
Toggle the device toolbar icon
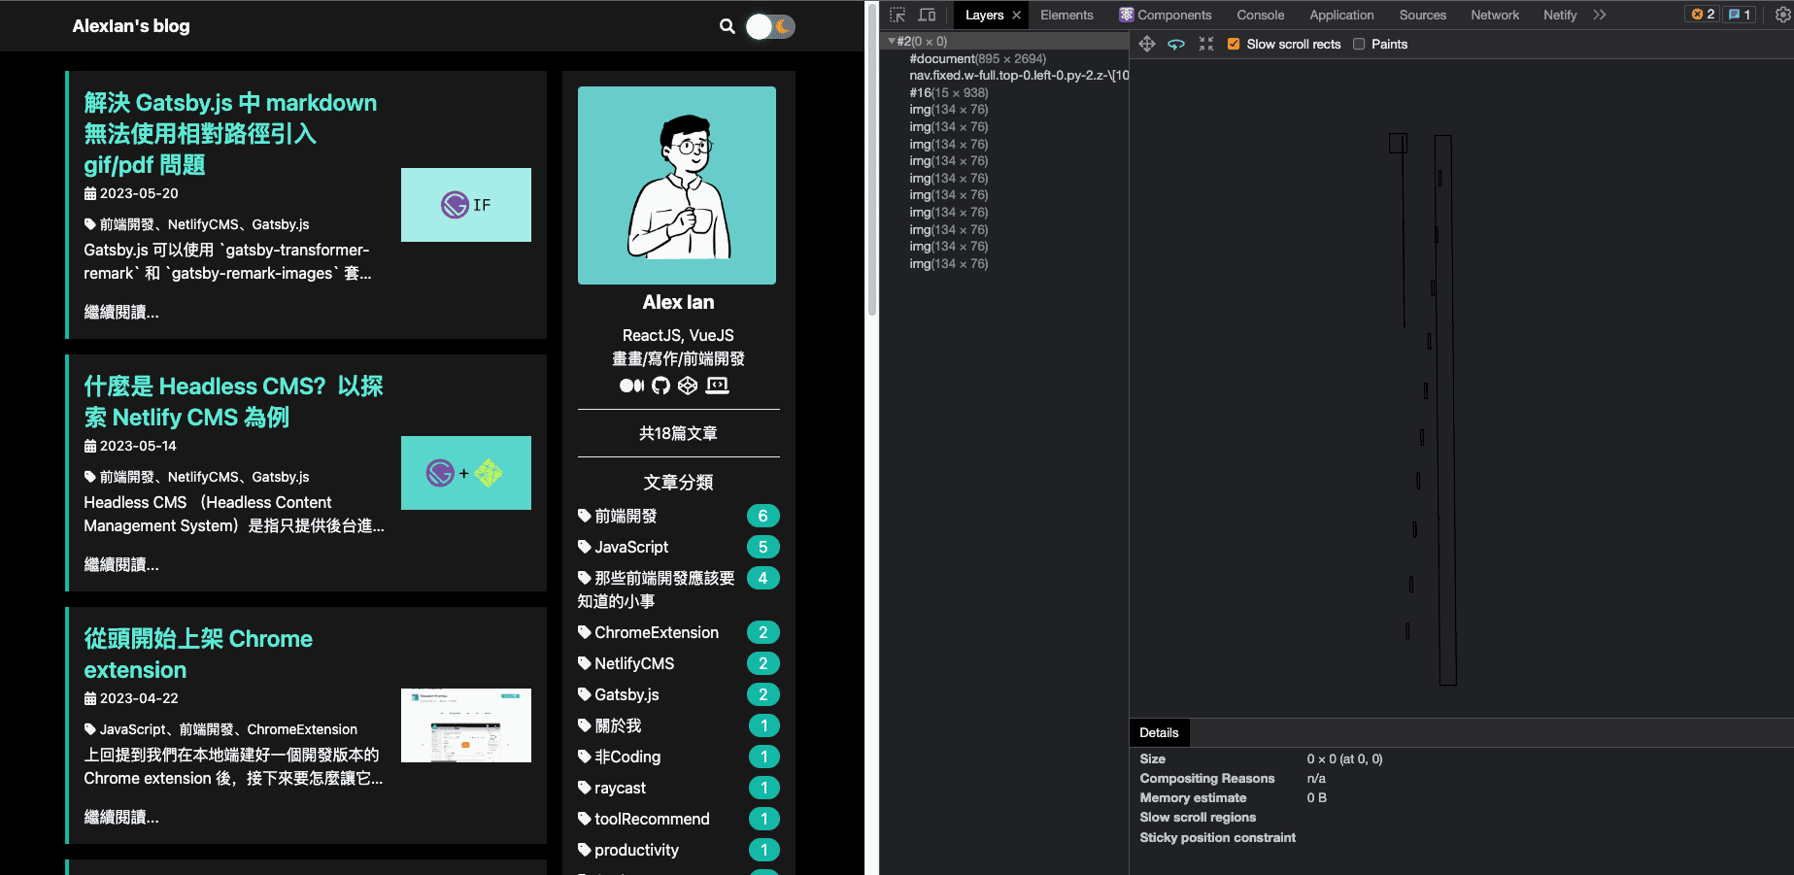click(x=927, y=15)
